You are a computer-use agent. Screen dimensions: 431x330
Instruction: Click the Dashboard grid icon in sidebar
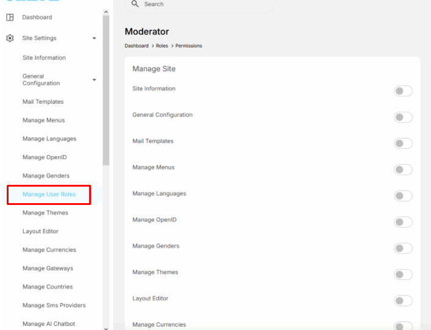pyautogui.click(x=10, y=18)
